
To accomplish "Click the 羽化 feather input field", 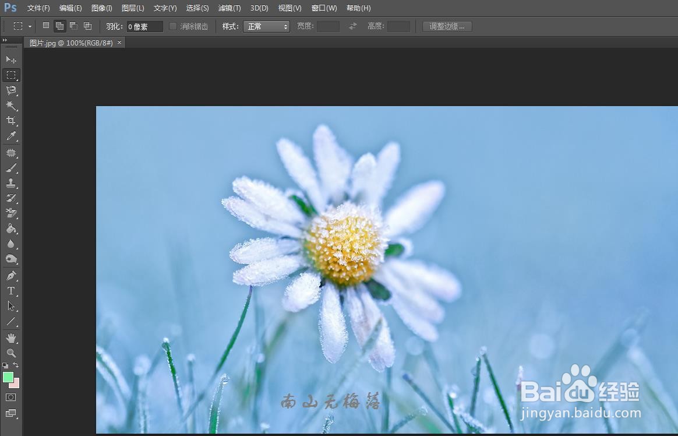I will tap(145, 26).
